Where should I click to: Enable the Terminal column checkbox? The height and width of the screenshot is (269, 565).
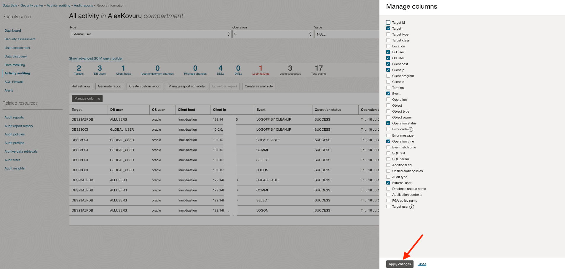point(388,88)
